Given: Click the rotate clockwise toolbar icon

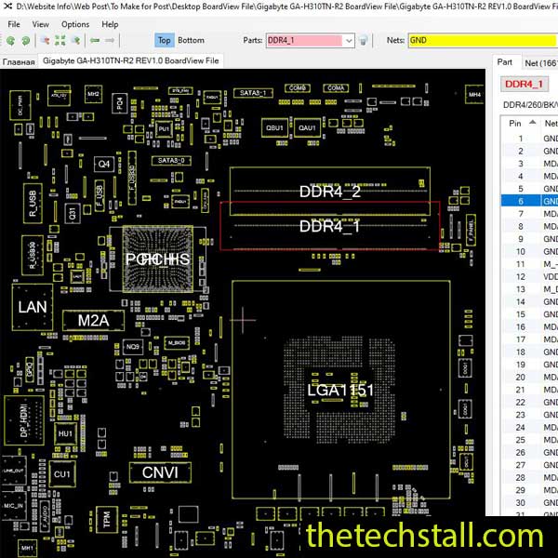Looking at the screenshot, I should (26, 41).
